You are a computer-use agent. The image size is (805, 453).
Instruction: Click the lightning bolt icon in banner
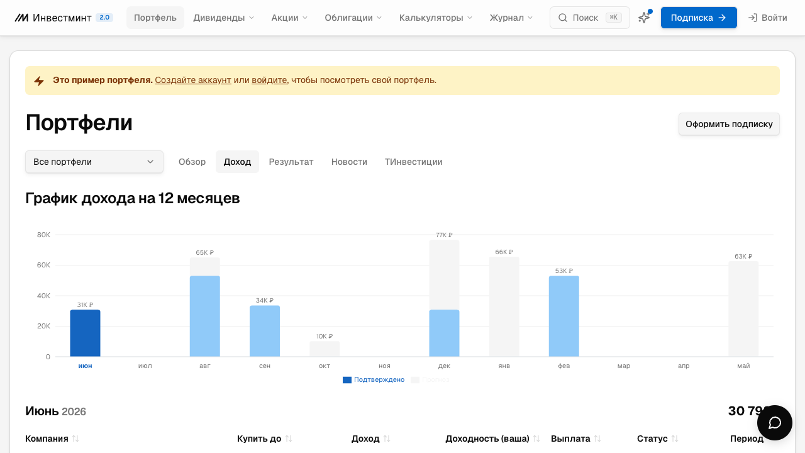pyautogui.click(x=39, y=81)
